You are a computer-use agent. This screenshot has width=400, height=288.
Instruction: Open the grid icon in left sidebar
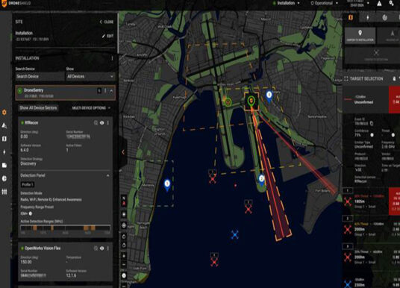coord(4,192)
